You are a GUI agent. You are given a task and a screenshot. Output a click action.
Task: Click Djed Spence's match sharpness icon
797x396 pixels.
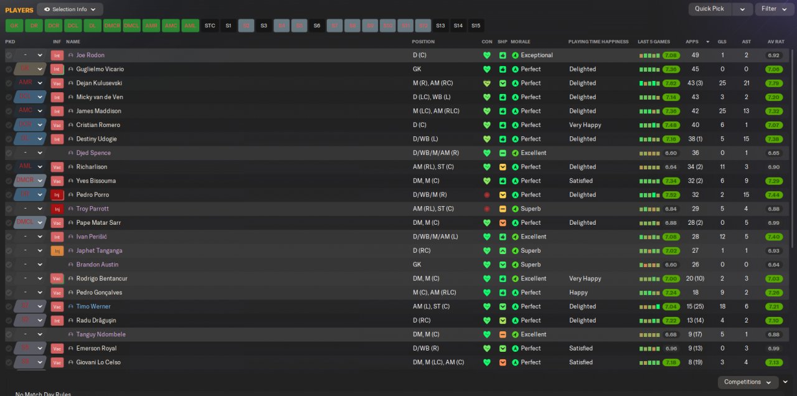click(x=502, y=153)
